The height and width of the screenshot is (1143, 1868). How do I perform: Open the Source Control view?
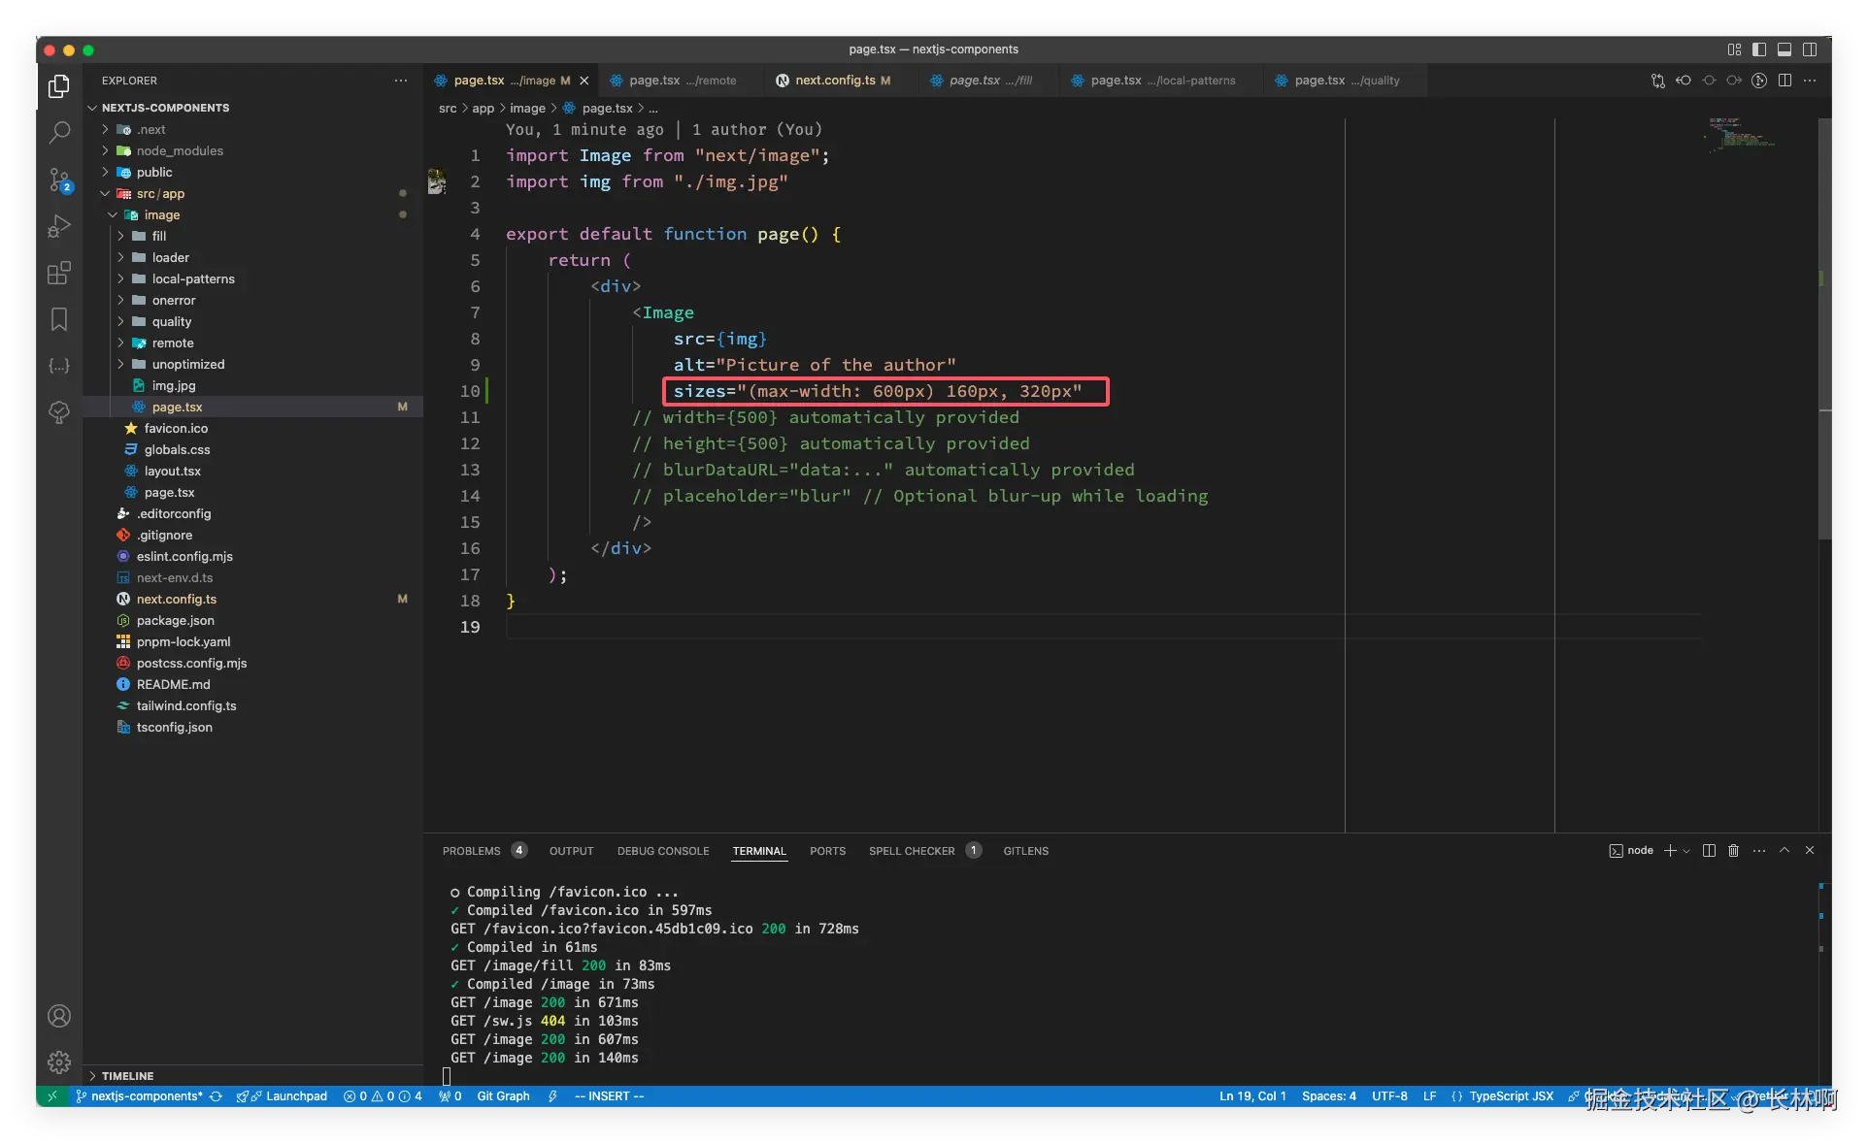[59, 180]
